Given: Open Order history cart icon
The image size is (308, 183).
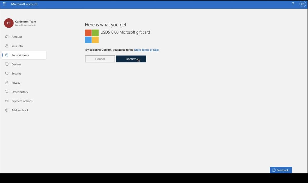Looking at the screenshot, I should pyautogui.click(x=7, y=92).
